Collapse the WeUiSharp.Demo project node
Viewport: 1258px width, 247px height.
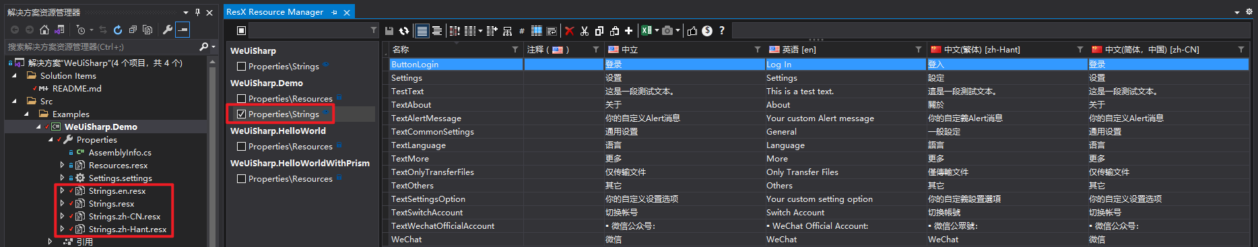coord(38,127)
